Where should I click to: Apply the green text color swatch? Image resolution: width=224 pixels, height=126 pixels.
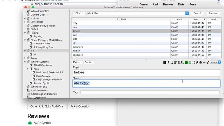[x=186, y=62]
